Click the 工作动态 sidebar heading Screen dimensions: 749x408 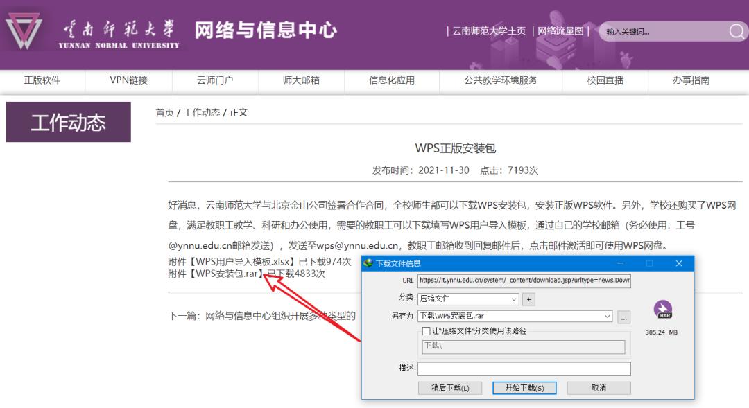click(68, 122)
